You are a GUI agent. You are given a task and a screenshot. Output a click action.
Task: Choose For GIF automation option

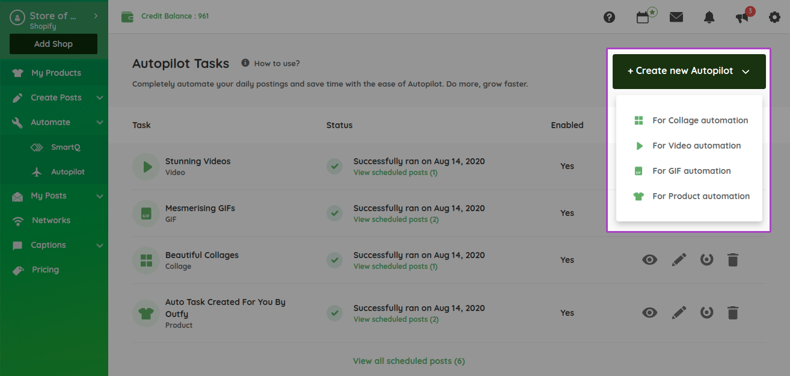tap(691, 171)
